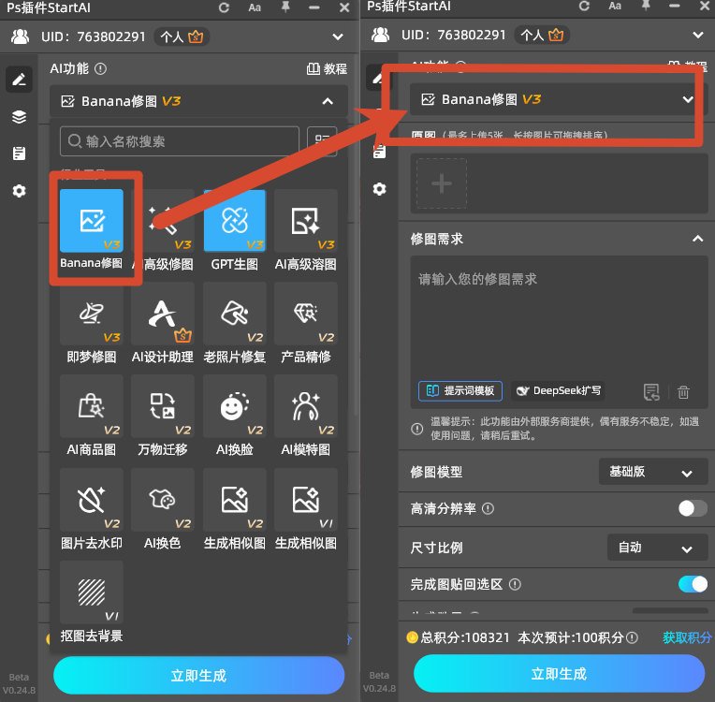The height and width of the screenshot is (702, 715).
Task: Select Banana修图 tool in left panel grid
Action: coord(91,221)
